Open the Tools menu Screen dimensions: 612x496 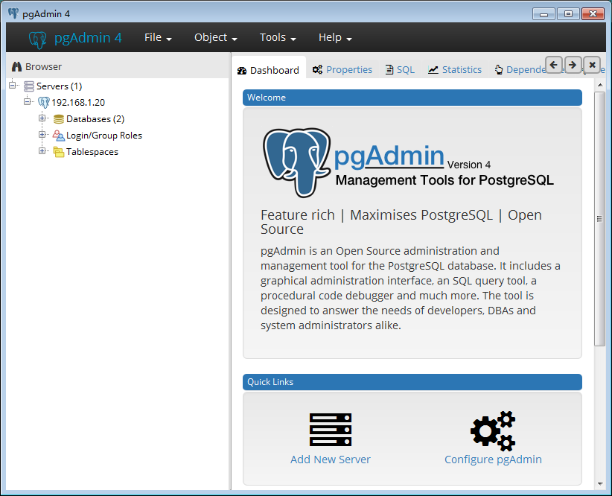(x=278, y=38)
